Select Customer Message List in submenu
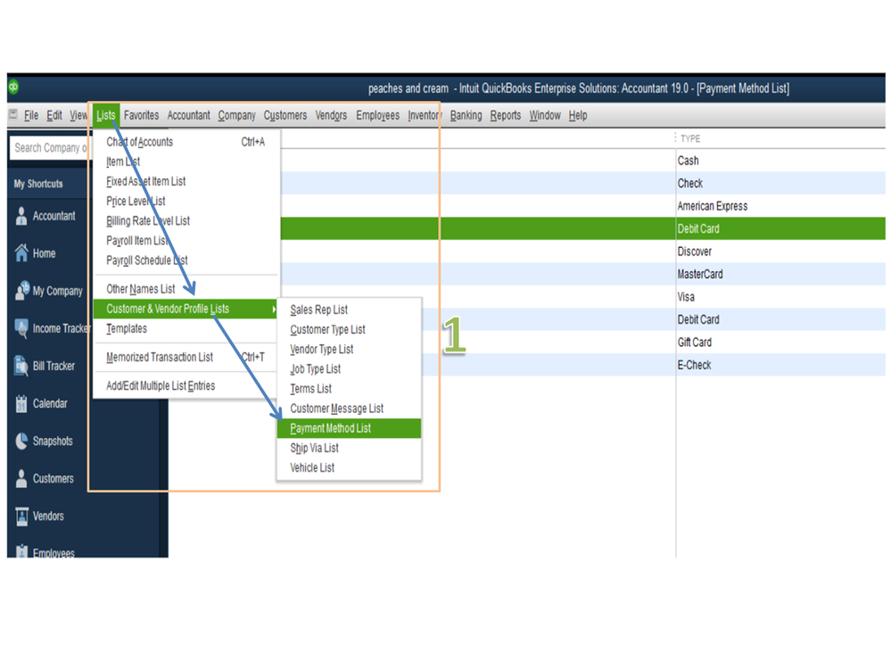The image size is (891, 668). 349,408
